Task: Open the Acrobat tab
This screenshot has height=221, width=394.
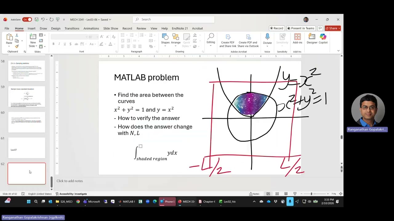Action: pos(197,28)
